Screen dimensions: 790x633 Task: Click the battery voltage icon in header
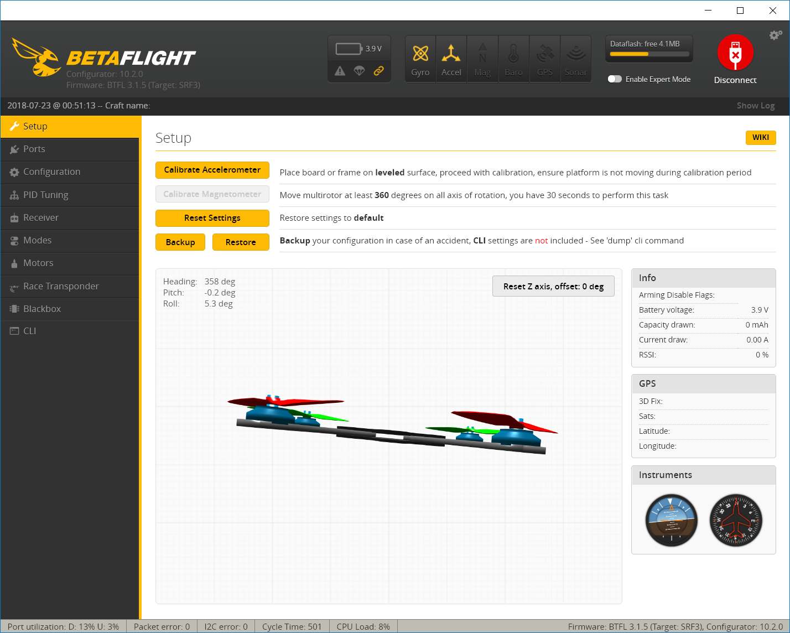[x=349, y=49]
